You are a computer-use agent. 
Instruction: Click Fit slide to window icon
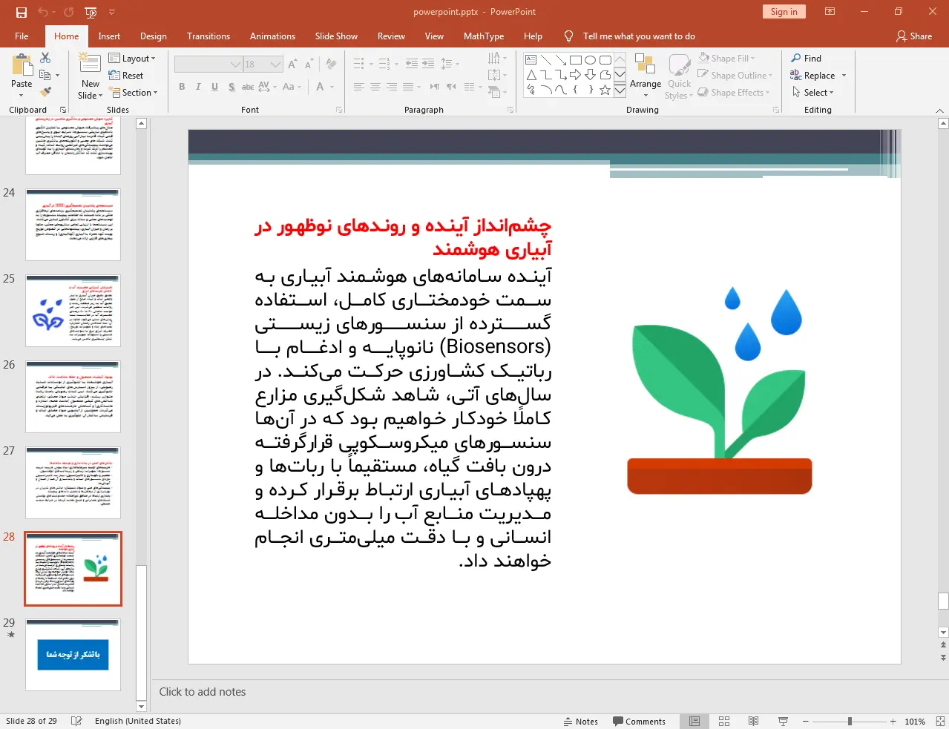point(940,721)
